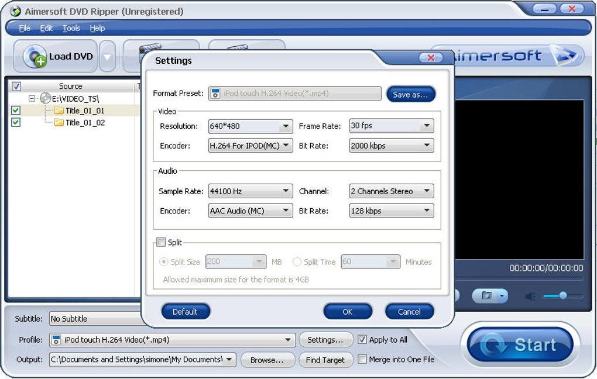
Task: Select the Title_01_01 row text
Action: coord(84,111)
